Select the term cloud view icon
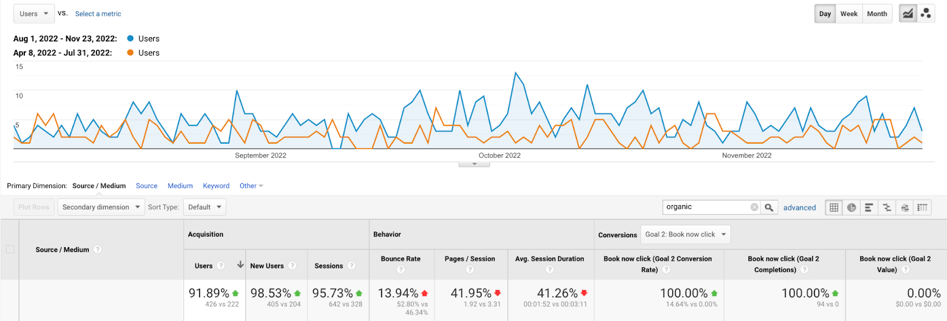 [904, 207]
